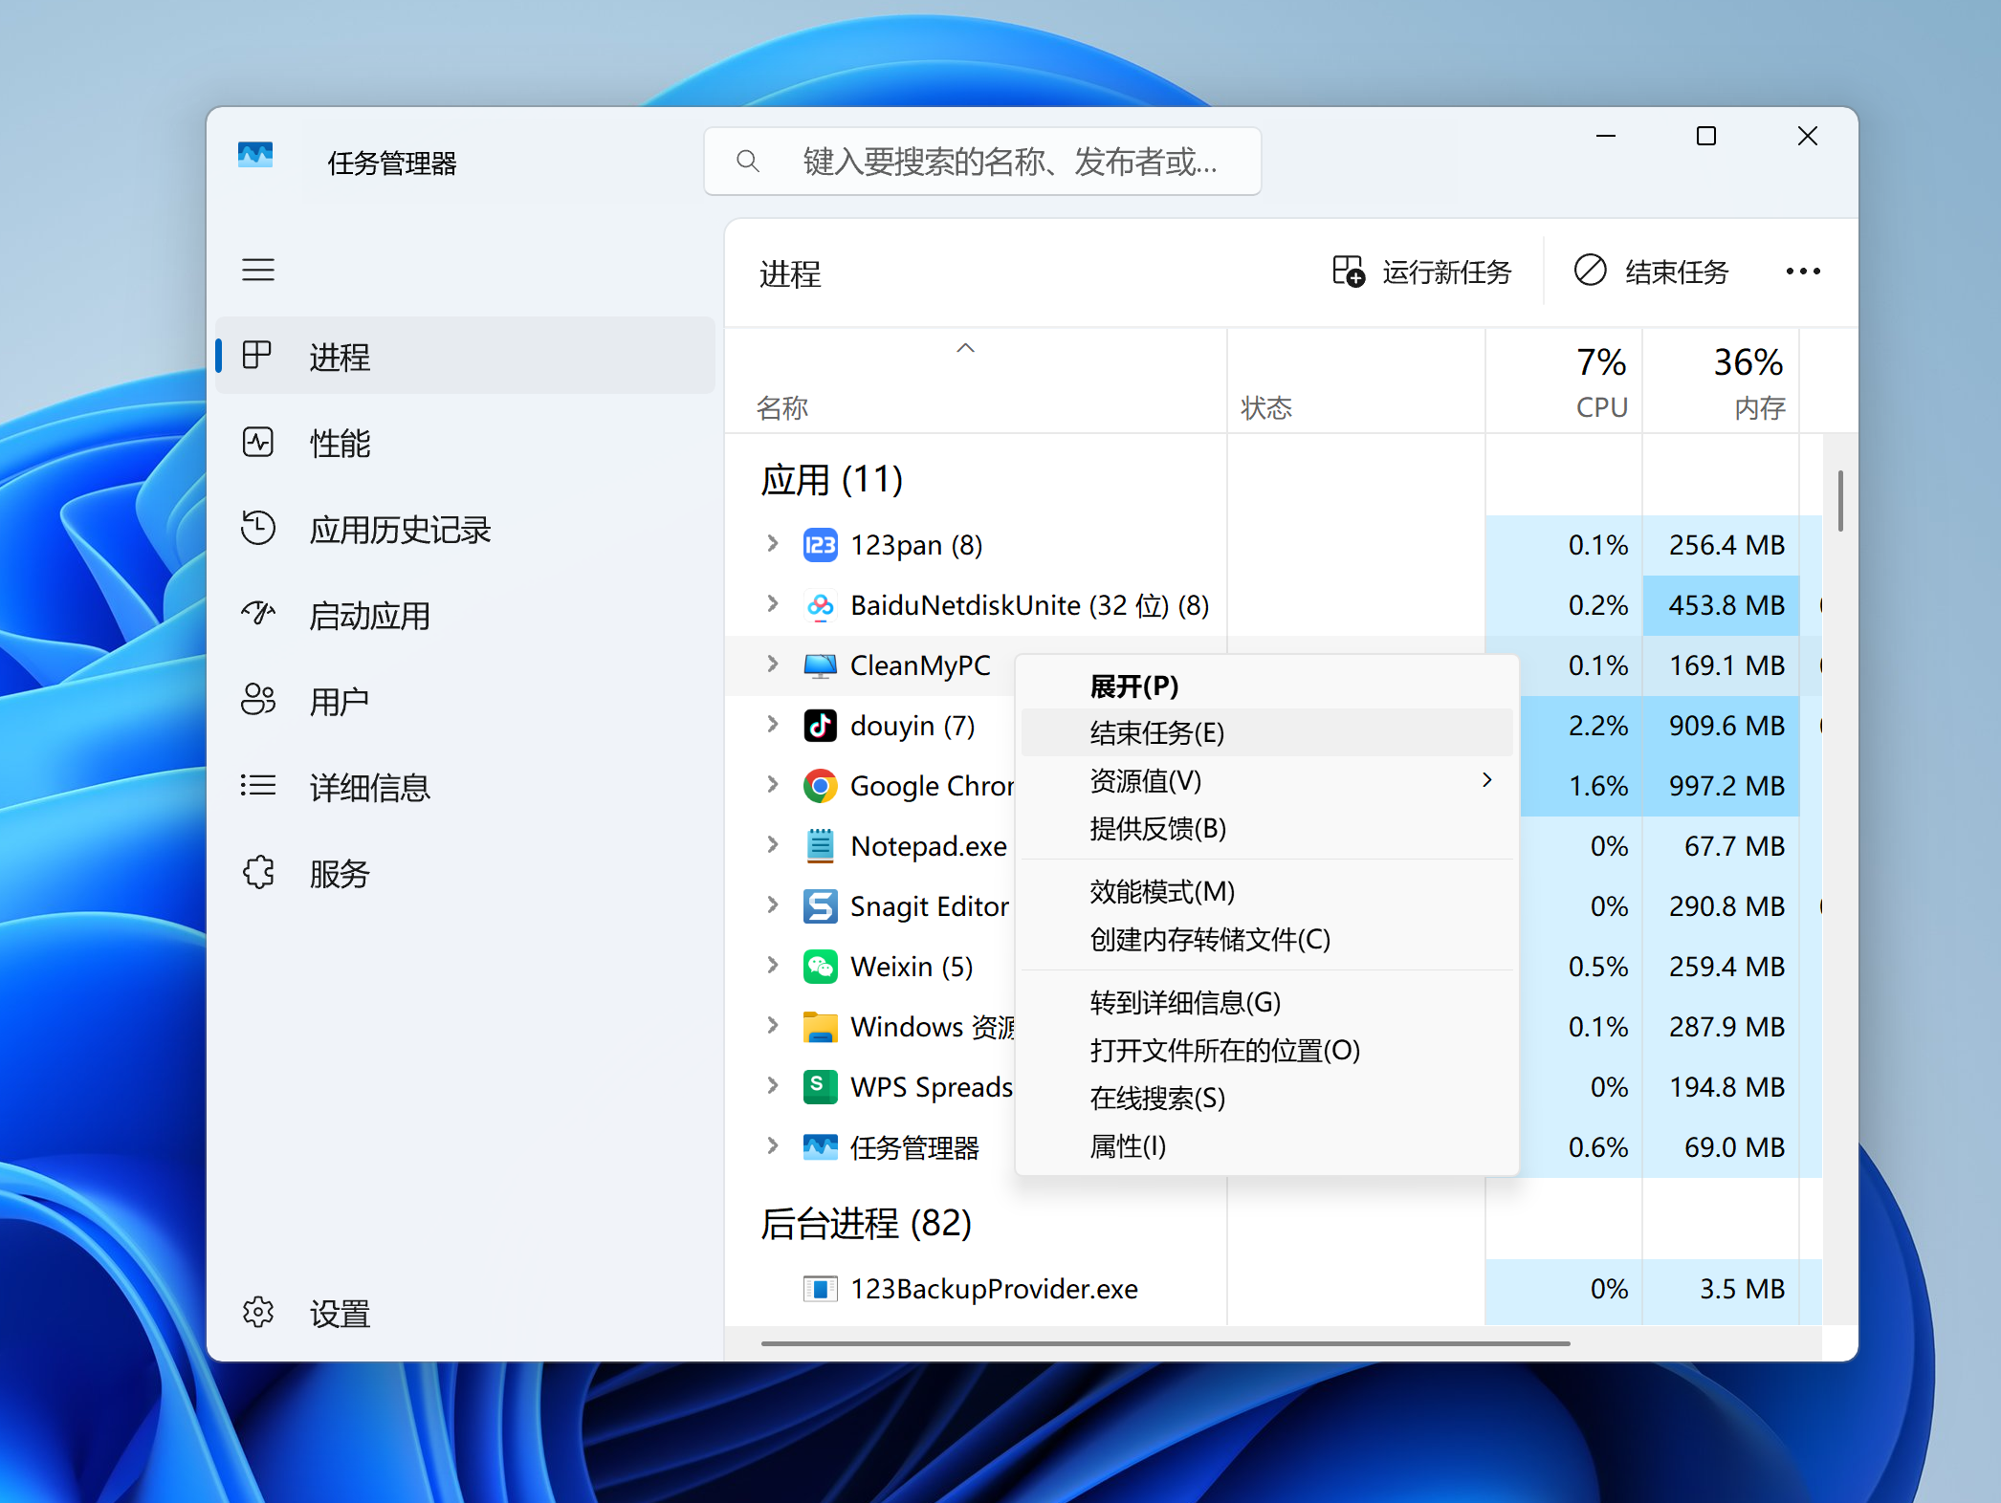Click the vertical scrollbar thumb
The height and width of the screenshot is (1503, 2001).
[1839, 501]
